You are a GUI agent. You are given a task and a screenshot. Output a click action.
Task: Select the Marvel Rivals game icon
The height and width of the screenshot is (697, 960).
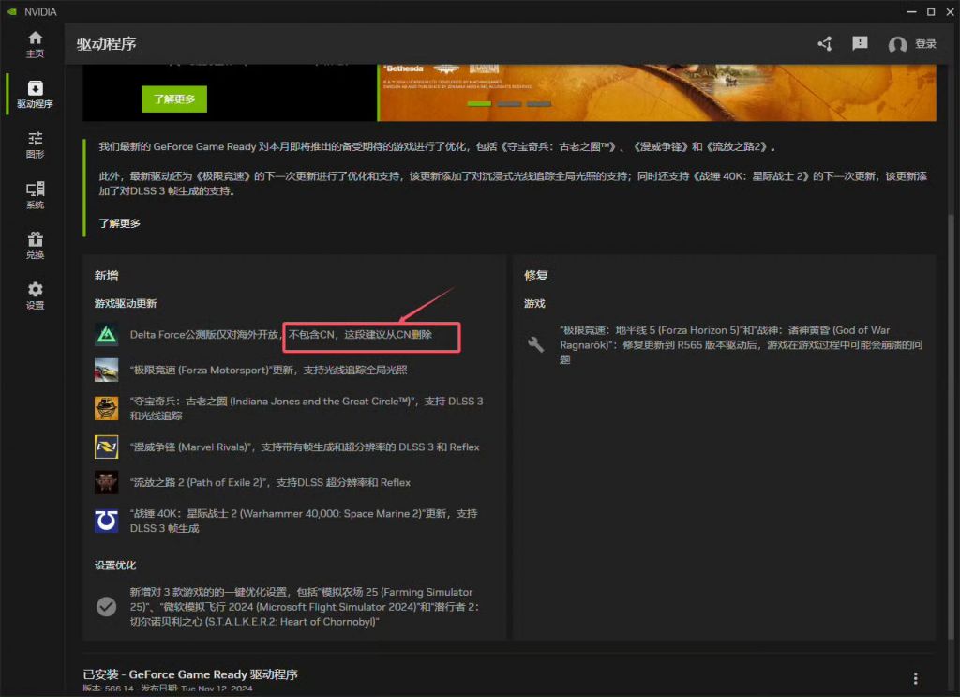106,446
